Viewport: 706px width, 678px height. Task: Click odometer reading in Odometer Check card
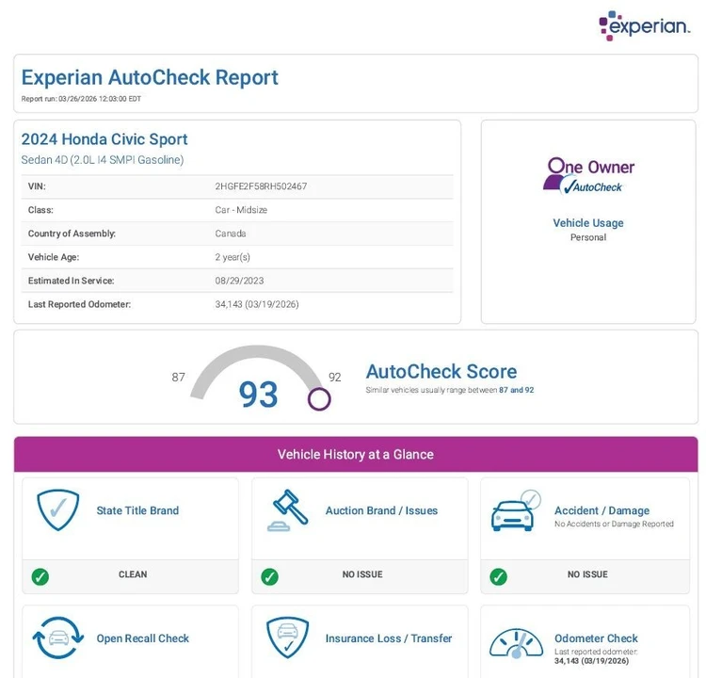click(592, 661)
